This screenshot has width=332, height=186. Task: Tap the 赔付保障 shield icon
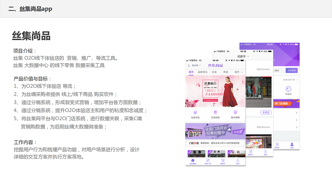(235, 112)
